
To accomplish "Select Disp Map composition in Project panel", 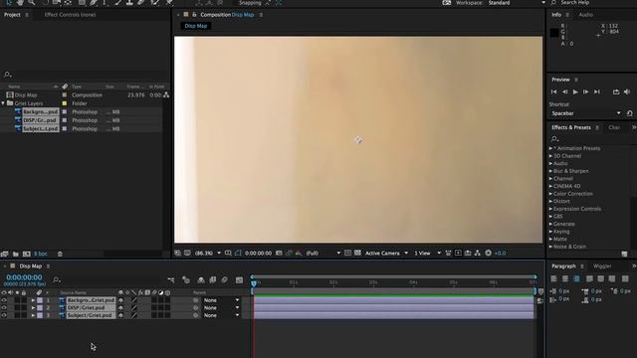I will (x=26, y=95).
